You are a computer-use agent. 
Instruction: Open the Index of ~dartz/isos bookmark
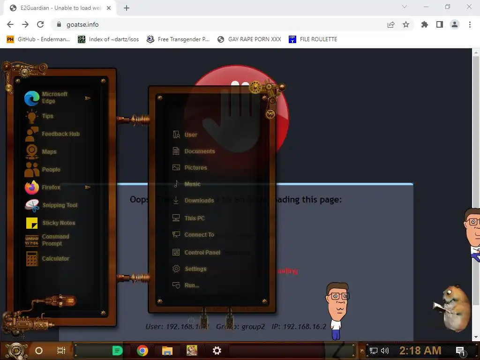(x=108, y=39)
